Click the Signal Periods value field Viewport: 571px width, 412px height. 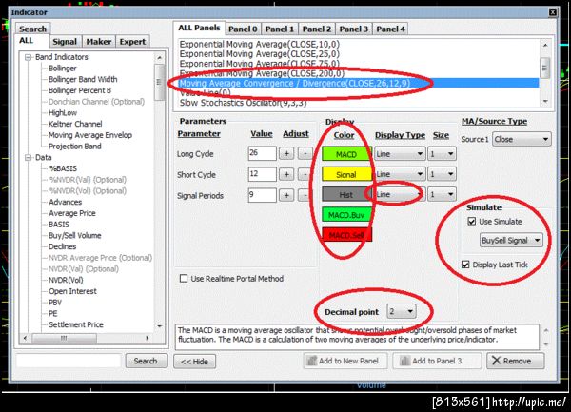[x=263, y=195]
